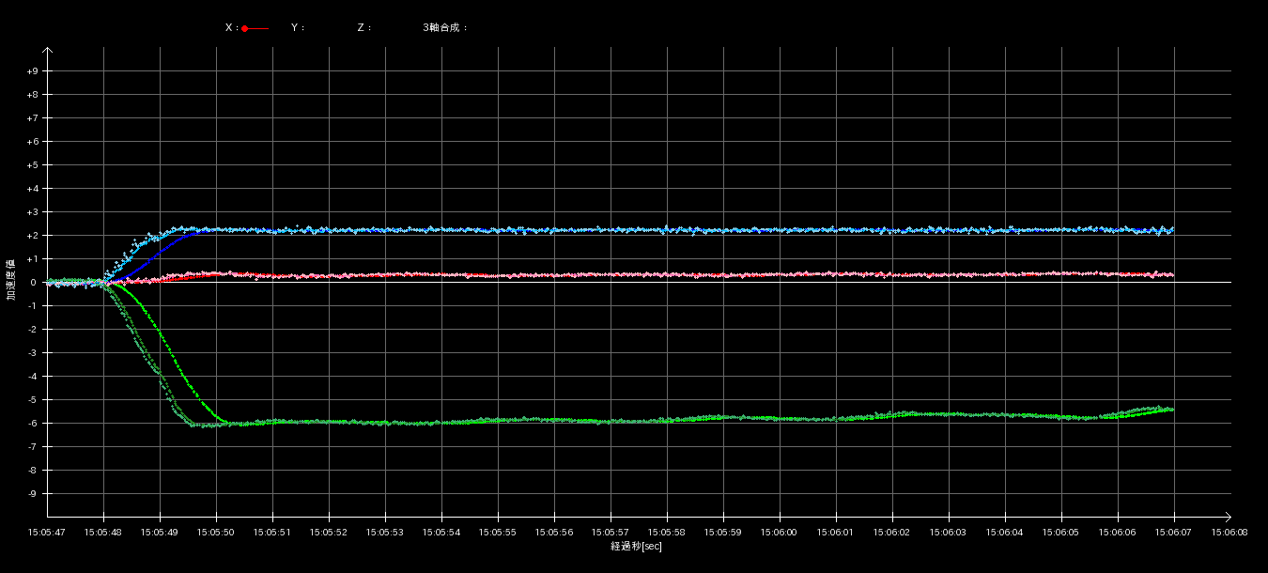
Task: Click the right arrow ending the X axis
Action: coord(1226,516)
